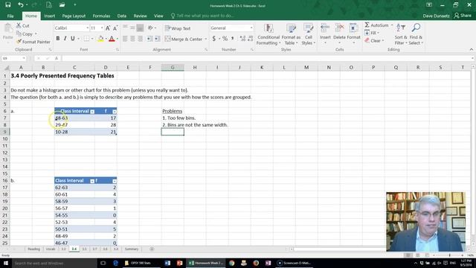The width and height of the screenshot is (476, 268).
Task: Open the Calibri font name dropdown
Action: tap(87, 28)
